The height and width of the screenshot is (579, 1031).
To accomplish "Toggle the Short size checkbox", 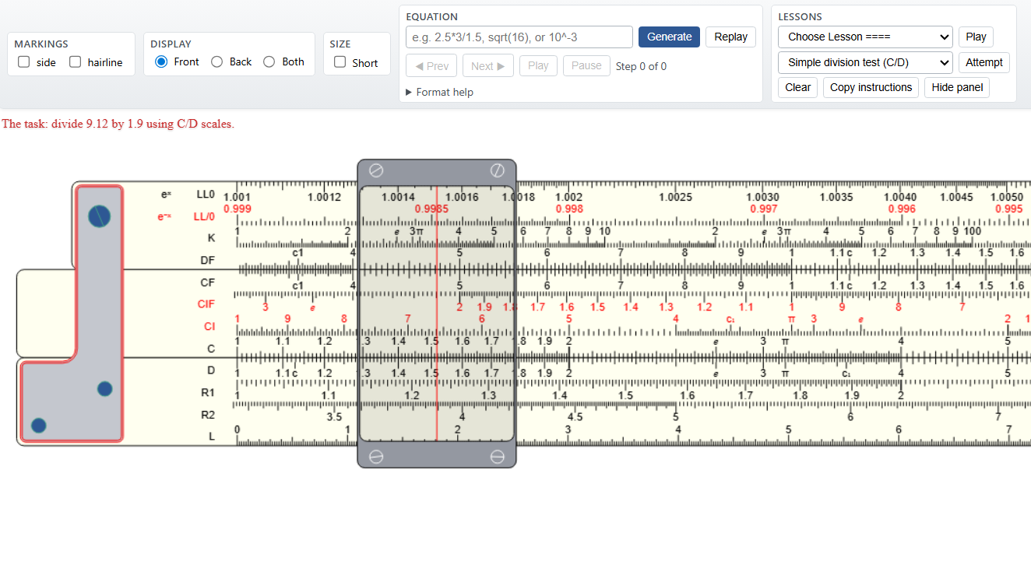I will pos(340,62).
